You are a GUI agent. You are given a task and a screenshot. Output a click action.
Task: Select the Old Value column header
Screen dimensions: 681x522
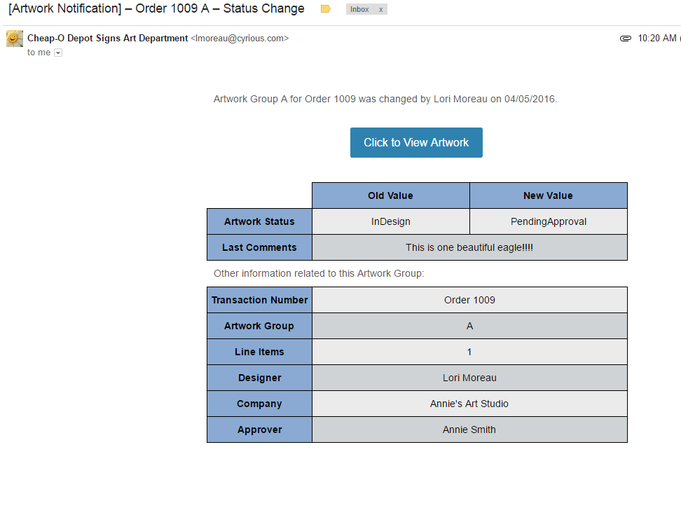tap(390, 195)
